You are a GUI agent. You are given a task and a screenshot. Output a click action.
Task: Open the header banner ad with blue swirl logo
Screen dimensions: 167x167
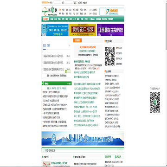click(x=112, y=12)
